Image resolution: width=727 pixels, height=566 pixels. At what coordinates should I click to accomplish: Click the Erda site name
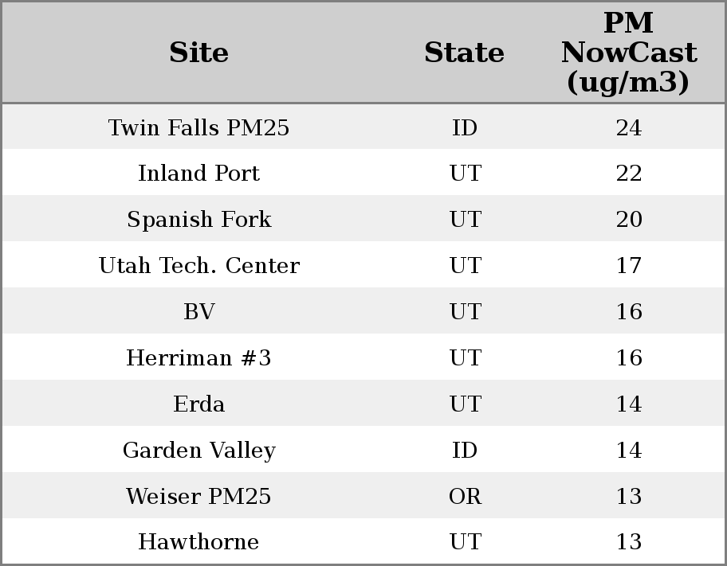tap(198, 404)
